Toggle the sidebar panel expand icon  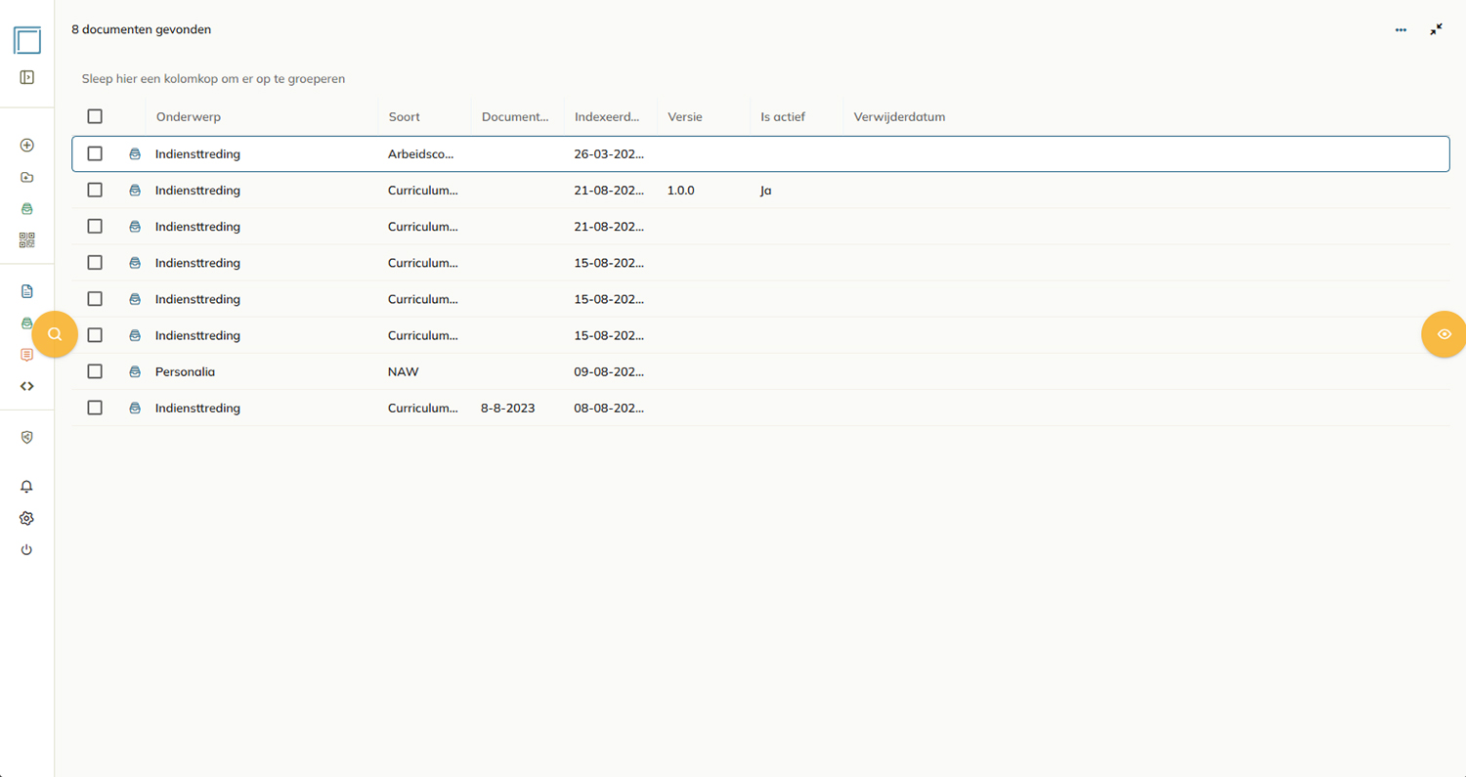point(26,77)
